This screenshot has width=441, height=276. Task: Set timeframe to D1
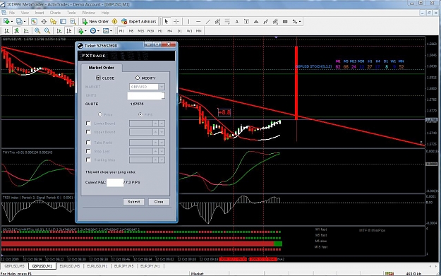(179, 31)
